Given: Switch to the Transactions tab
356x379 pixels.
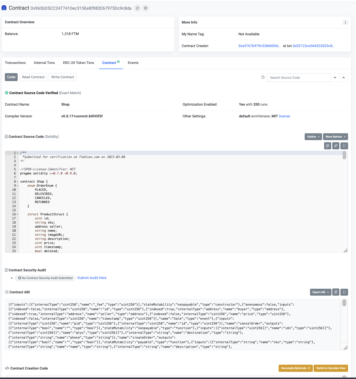Looking at the screenshot, I should coord(15,63).
